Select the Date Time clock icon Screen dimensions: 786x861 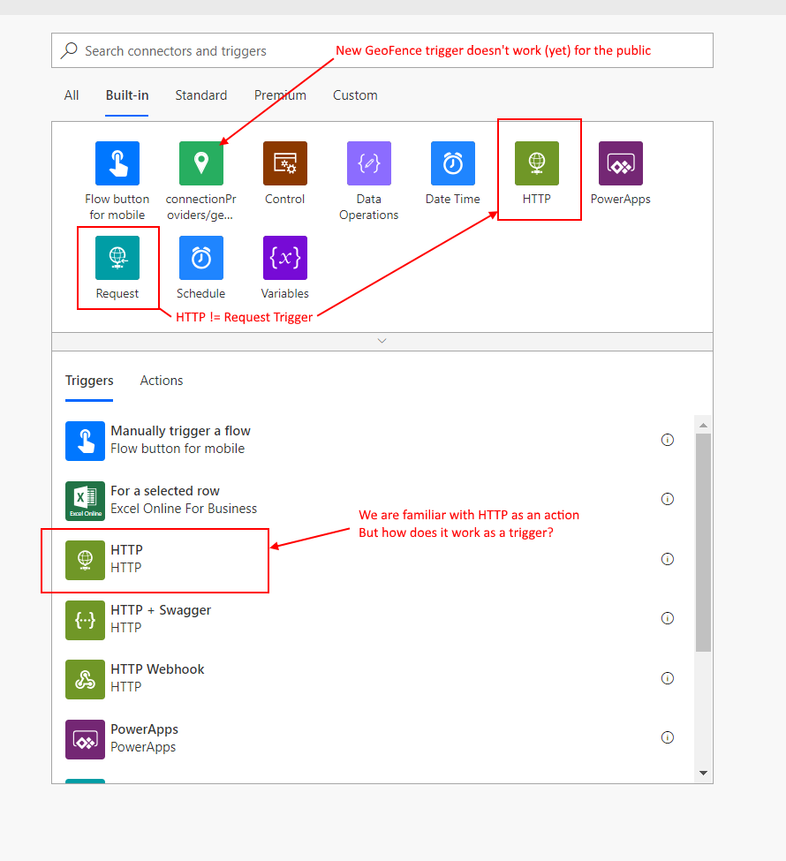(x=453, y=163)
